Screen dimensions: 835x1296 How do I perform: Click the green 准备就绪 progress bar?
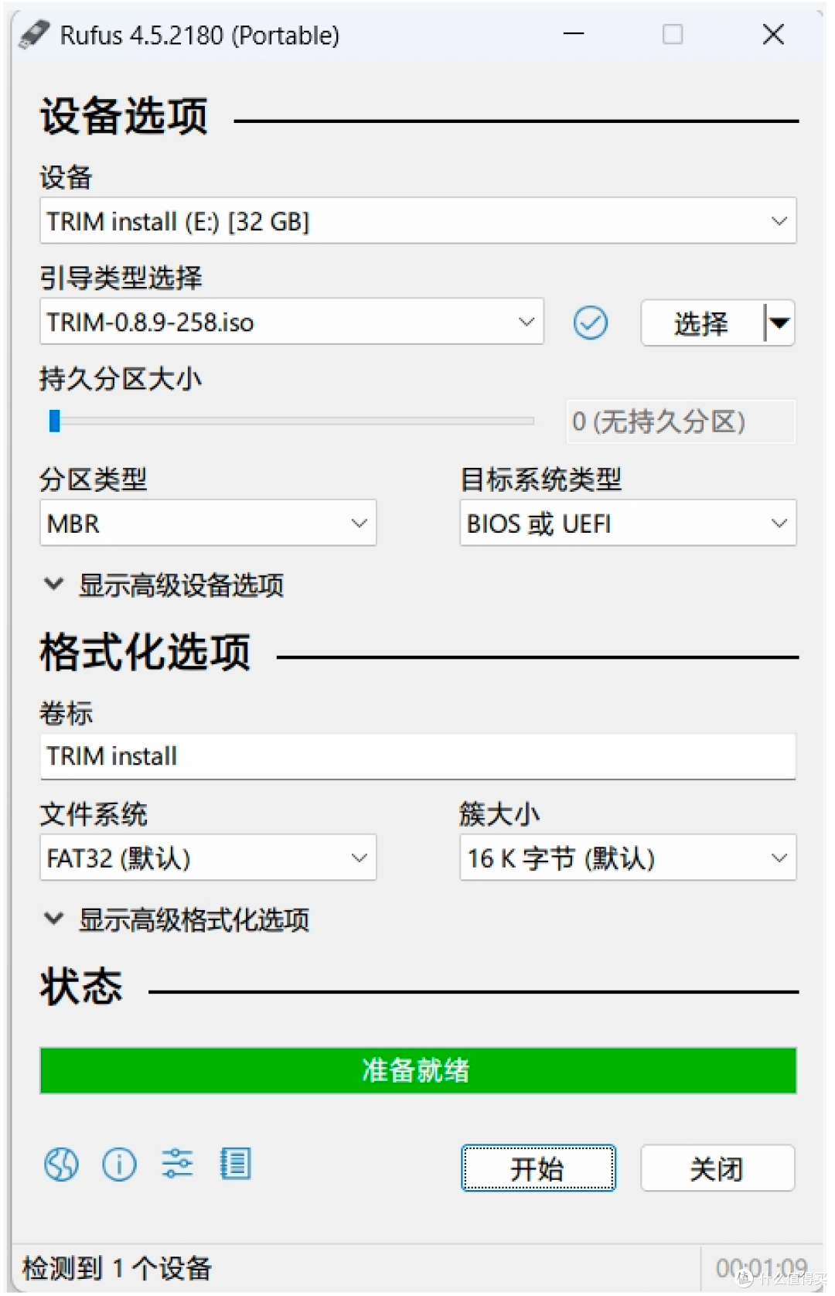[417, 1070]
